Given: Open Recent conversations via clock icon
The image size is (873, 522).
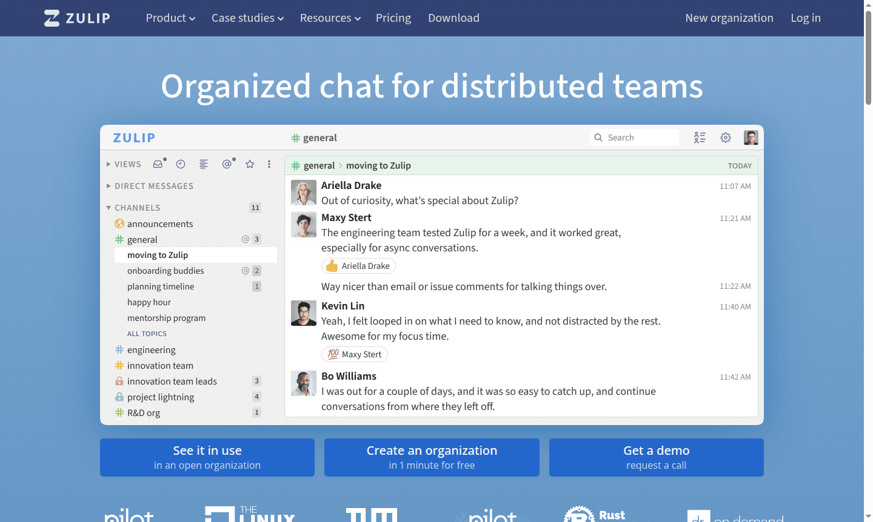Looking at the screenshot, I should [181, 164].
